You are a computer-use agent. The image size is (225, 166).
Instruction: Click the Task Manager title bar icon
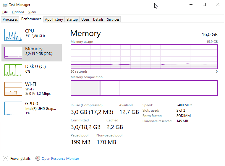[5, 5]
